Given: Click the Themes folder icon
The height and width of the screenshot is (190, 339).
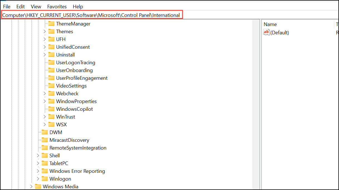Looking at the screenshot, I should coord(52,31).
